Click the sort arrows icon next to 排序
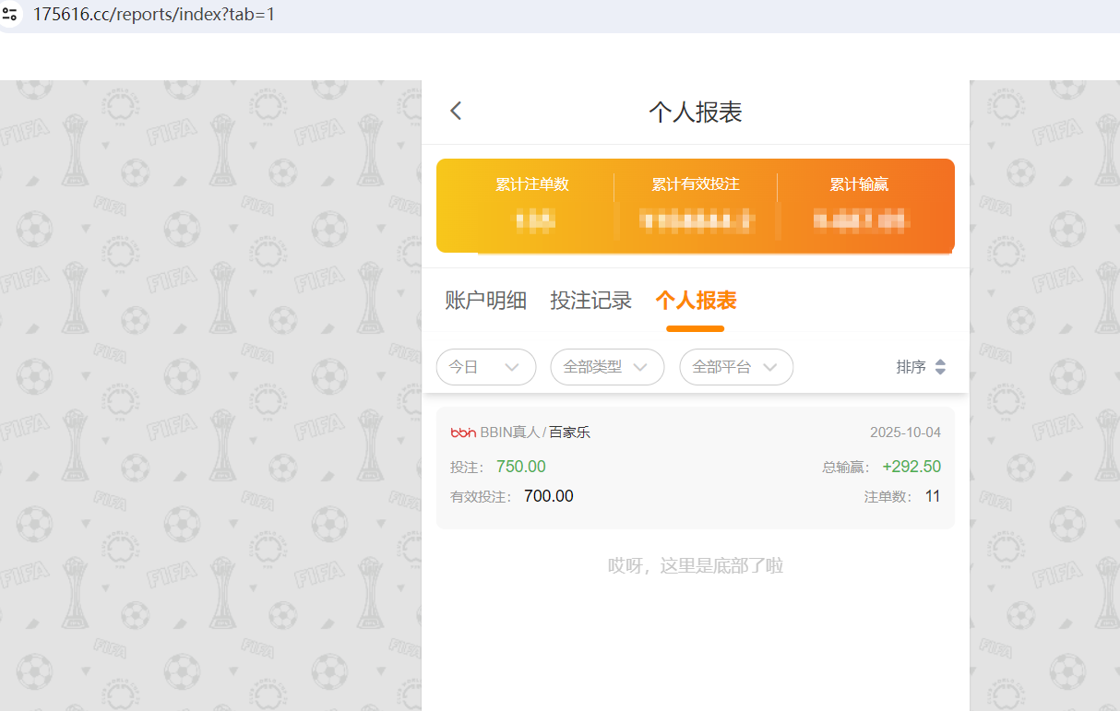This screenshot has height=711, width=1120. [941, 366]
